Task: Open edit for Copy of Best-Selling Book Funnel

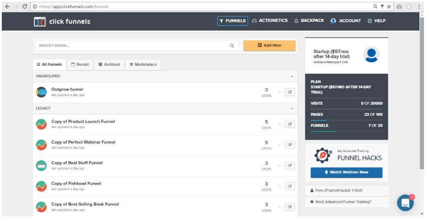Action: pyautogui.click(x=290, y=207)
